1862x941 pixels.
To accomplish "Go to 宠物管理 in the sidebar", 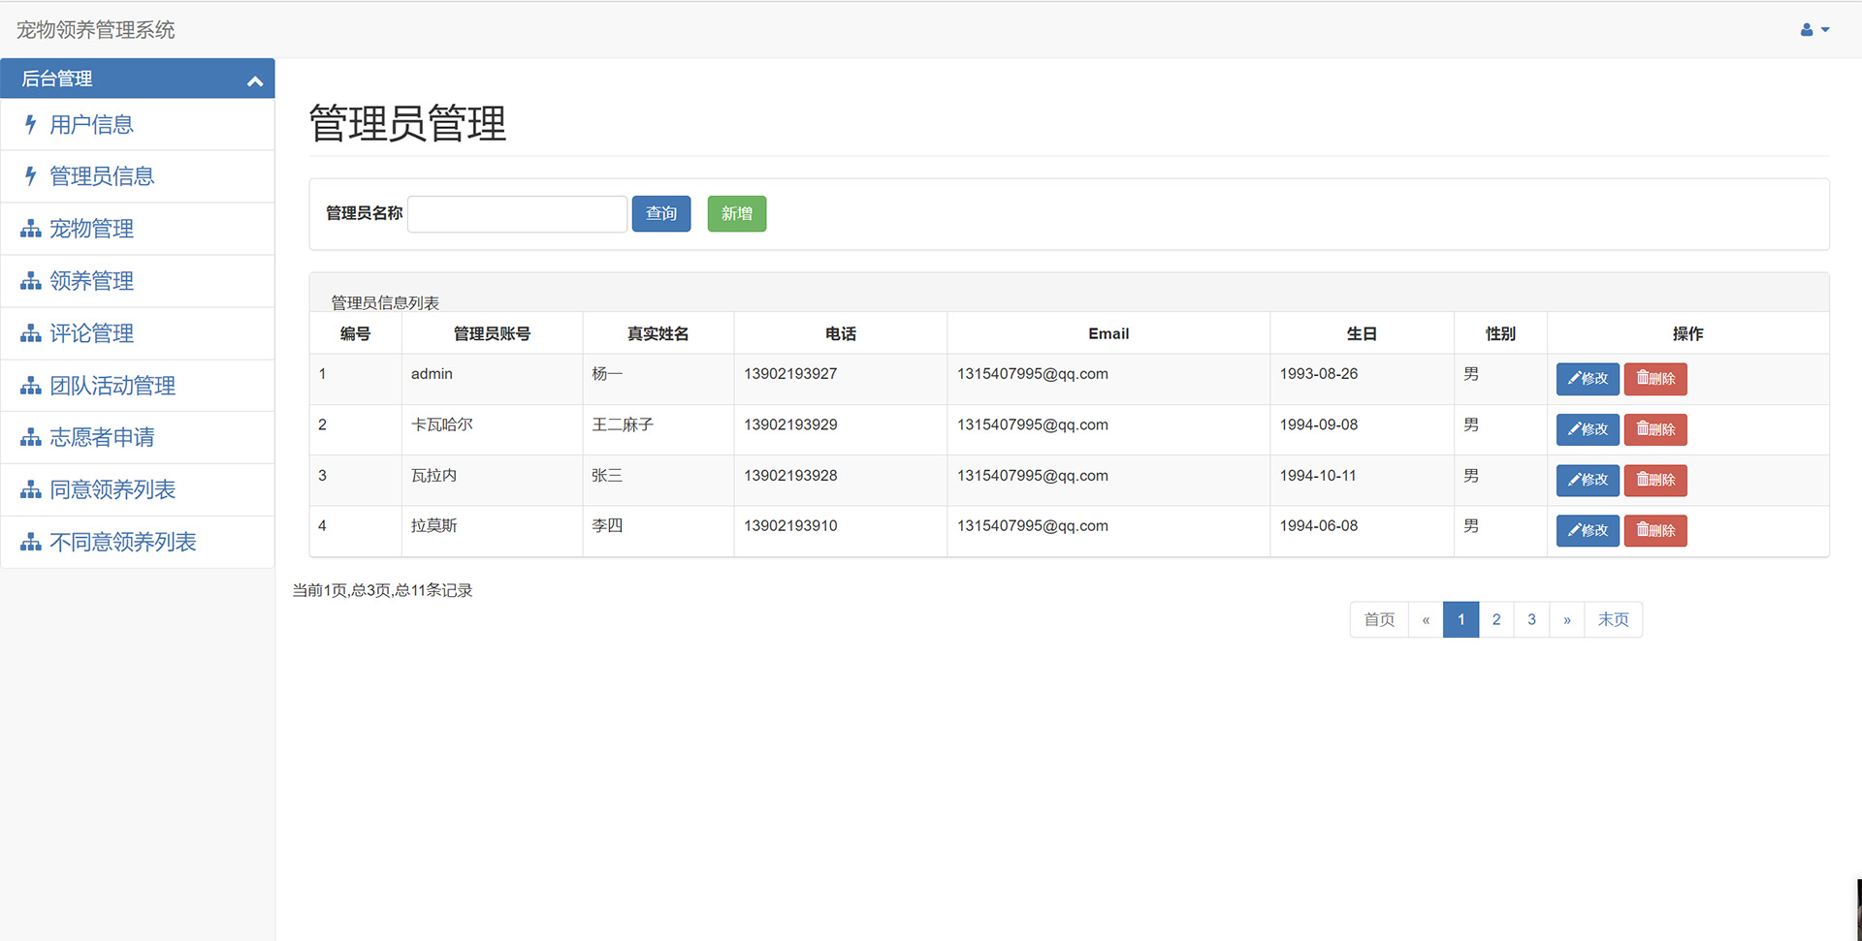I will (x=138, y=229).
